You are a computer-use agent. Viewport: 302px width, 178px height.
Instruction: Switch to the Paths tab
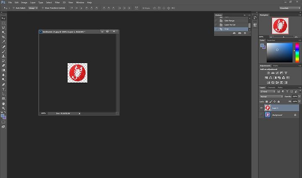(x=280, y=87)
